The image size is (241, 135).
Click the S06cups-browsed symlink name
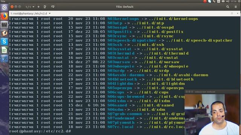(x=126, y=97)
